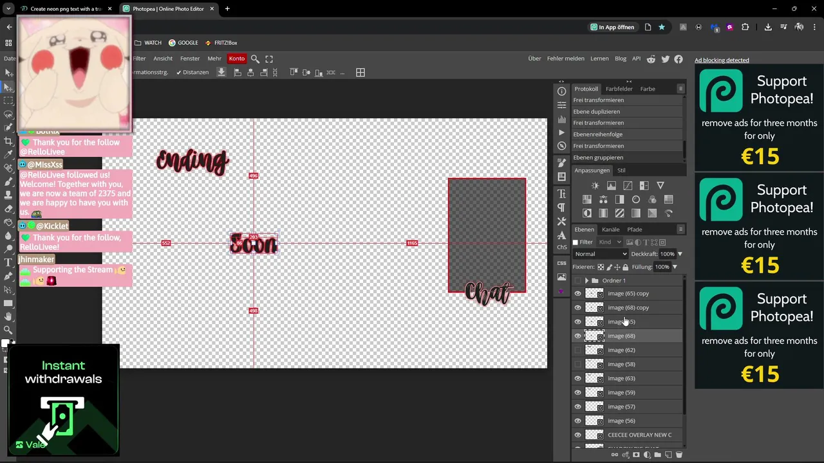824x463 pixels.
Task: Open the Histogram panel icon
Action: 561,118
